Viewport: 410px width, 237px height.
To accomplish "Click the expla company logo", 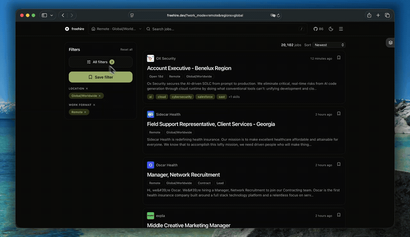I will 150,216.
